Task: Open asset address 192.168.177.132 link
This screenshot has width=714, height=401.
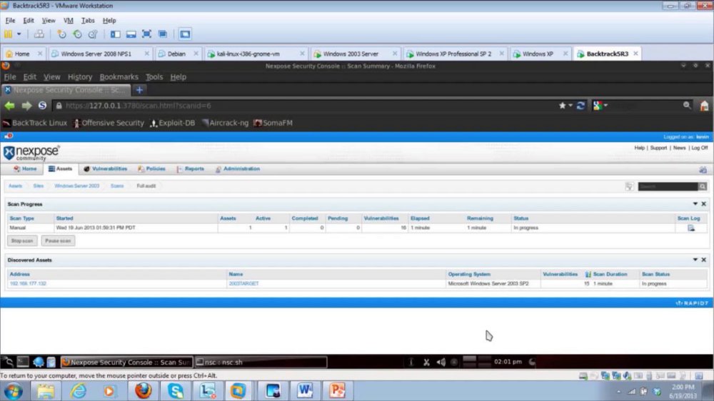Action: 29,283
